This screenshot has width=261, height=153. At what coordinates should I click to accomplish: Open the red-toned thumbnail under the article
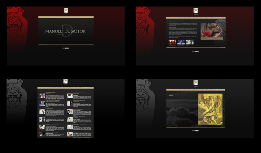coord(173,42)
